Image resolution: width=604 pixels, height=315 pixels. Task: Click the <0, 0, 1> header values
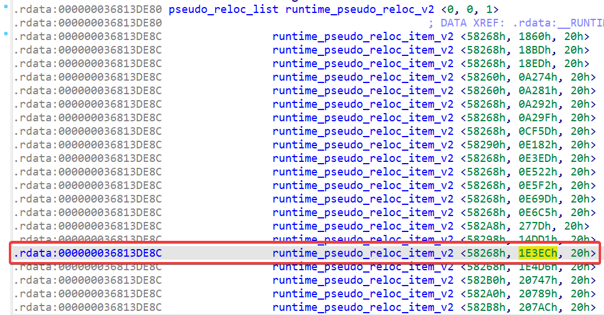pos(470,9)
